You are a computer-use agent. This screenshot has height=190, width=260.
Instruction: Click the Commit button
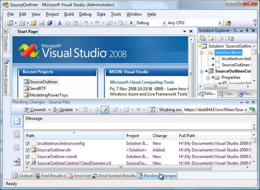(35, 109)
